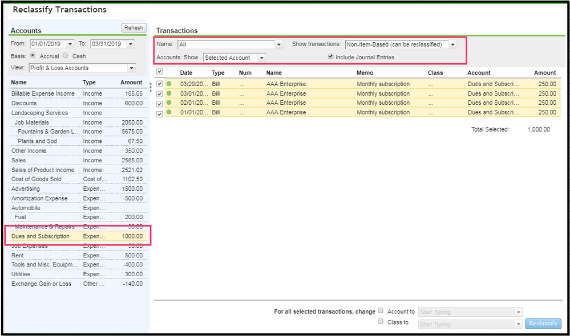The width and height of the screenshot is (570, 336).
Task: Expand the View Profit & Loss Accounts dropdown
Action: coord(131,68)
